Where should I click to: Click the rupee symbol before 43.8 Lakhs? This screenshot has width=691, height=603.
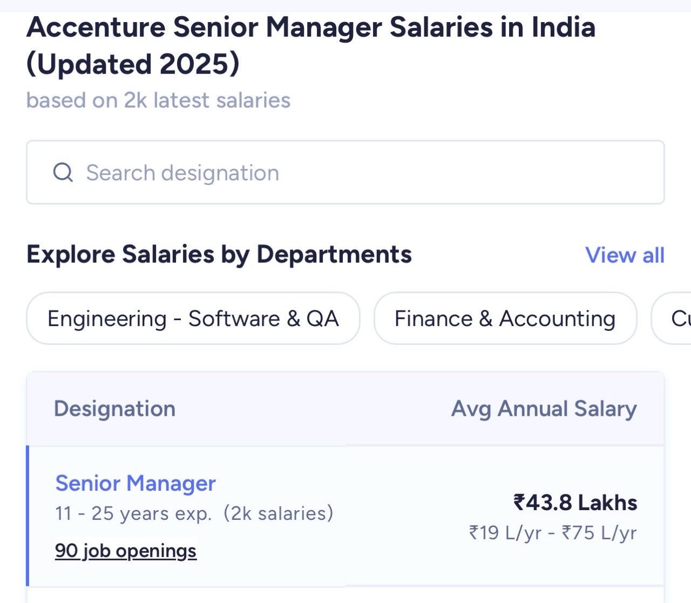point(519,502)
